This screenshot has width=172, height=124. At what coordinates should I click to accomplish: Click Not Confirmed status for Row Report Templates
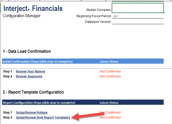pyautogui.click(x=110, y=118)
